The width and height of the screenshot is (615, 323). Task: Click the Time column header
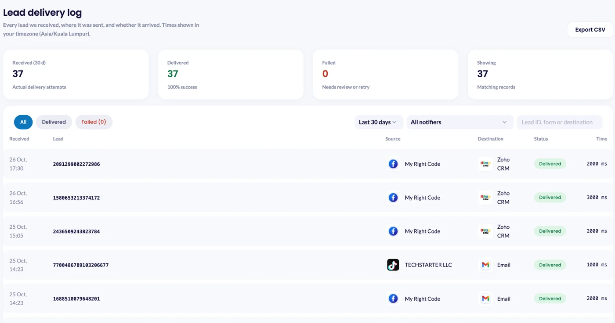coord(601,139)
